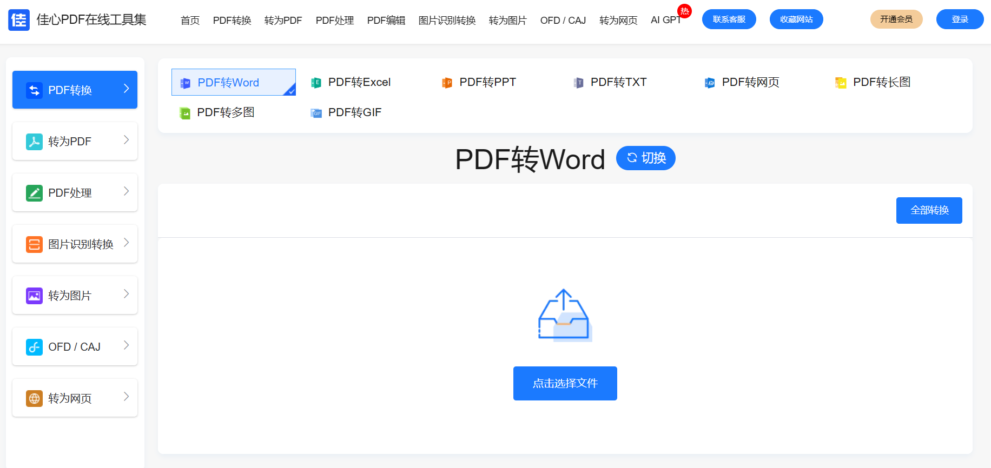991x468 pixels.
Task: Expand the OFD / CAJ sidebar chevron
Action: [126, 345]
